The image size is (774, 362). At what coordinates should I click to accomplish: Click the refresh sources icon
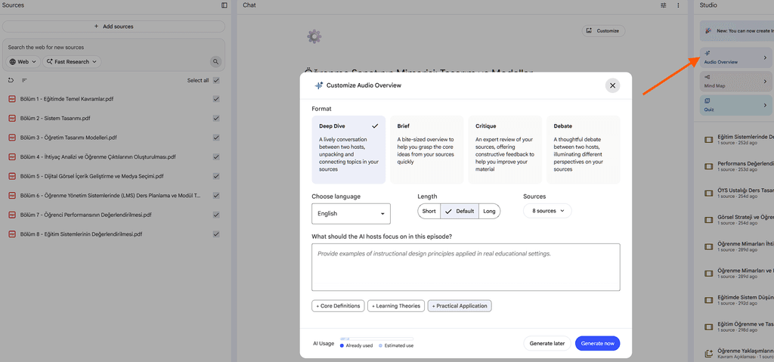[11, 81]
